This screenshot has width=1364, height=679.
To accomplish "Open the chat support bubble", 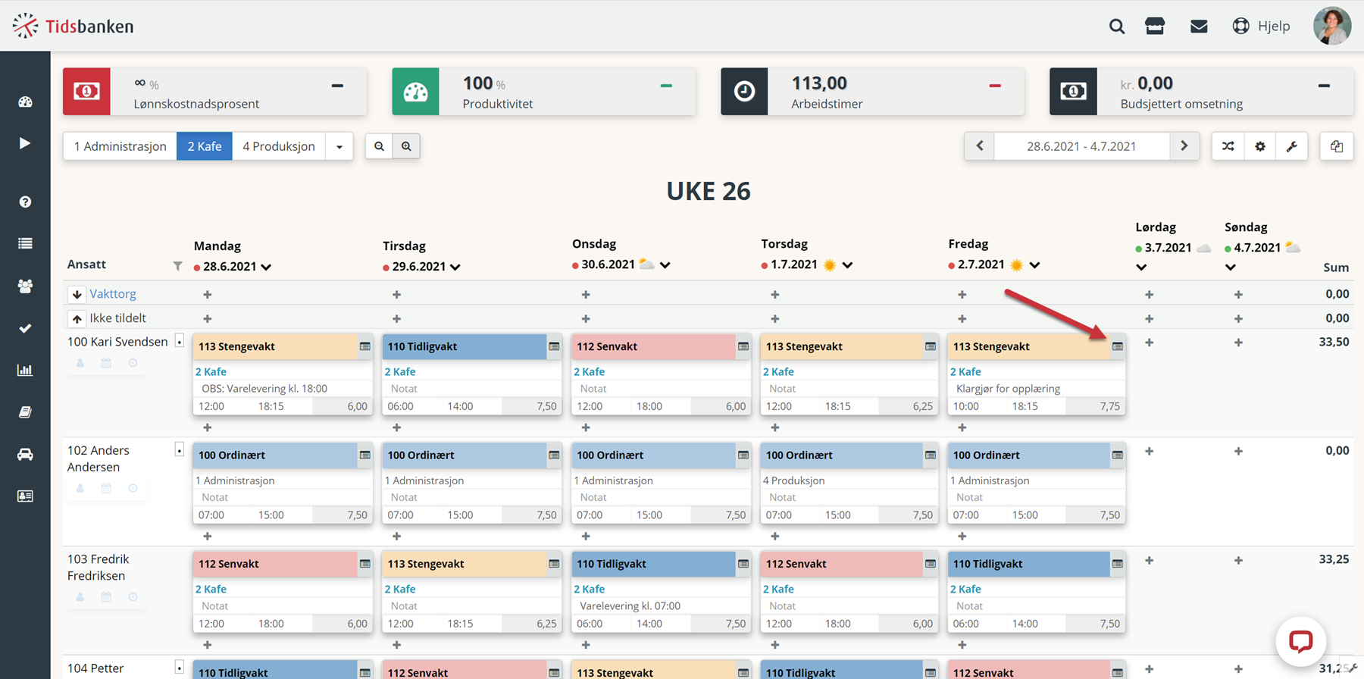I will click(1300, 642).
